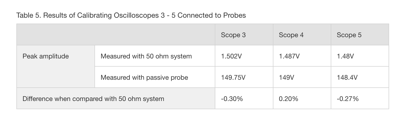406x122 pixels.
Task: Select the 1.48V value for Scope 5
Action: (x=345, y=56)
